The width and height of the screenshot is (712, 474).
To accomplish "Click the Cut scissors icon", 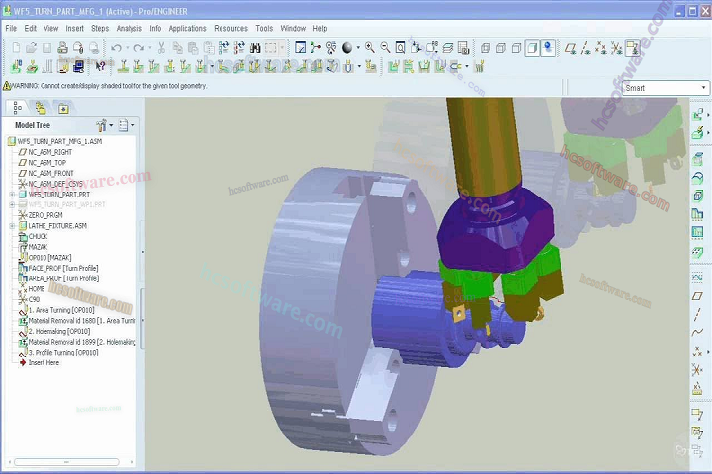I will (161, 48).
